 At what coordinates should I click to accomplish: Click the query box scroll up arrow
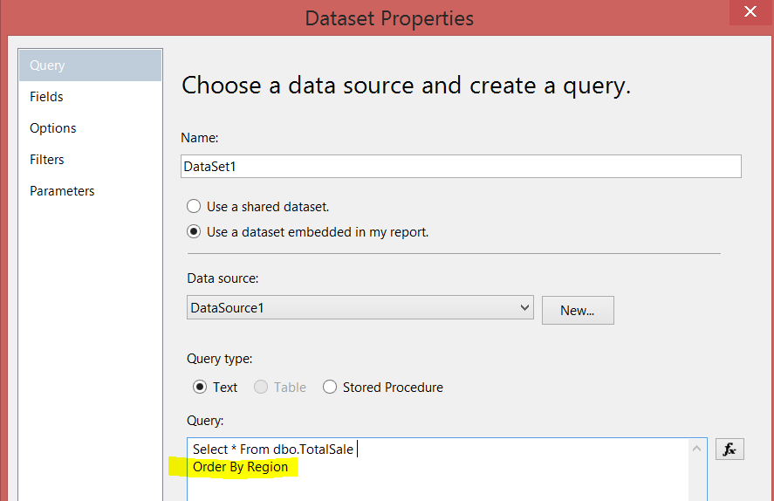[x=698, y=449]
